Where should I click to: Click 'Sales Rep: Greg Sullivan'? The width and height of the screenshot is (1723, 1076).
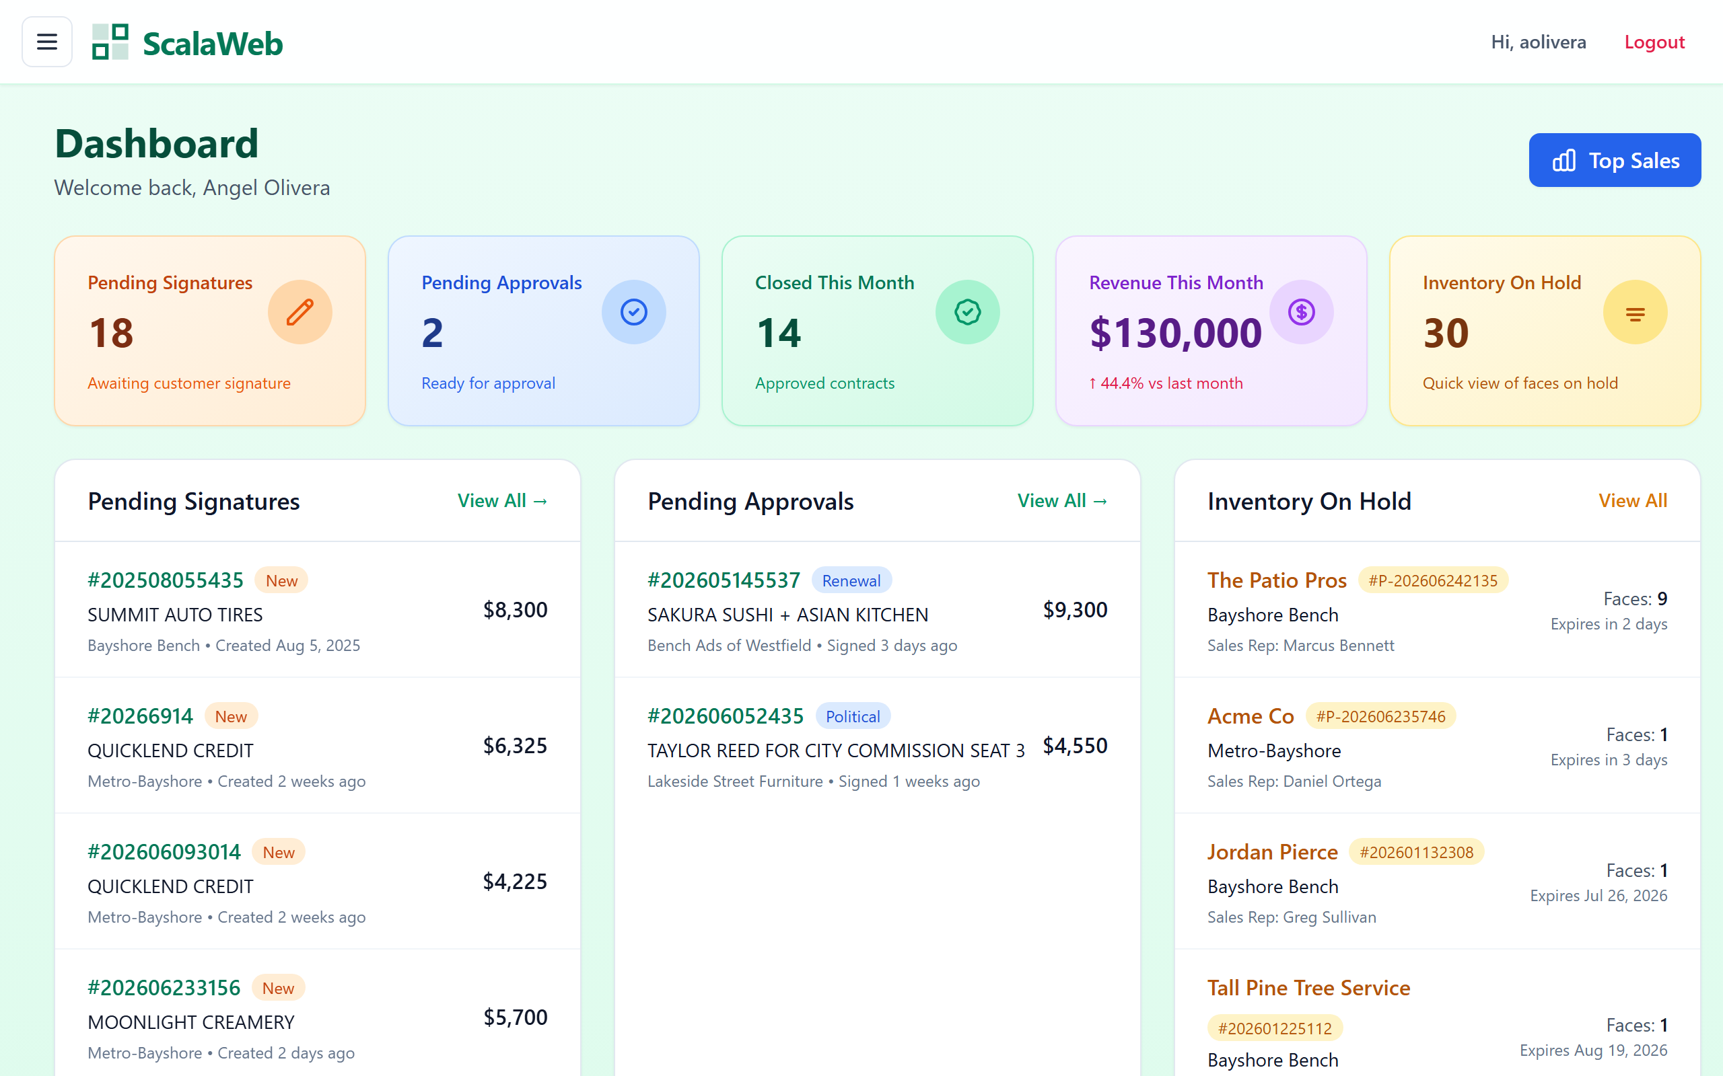tap(1292, 917)
